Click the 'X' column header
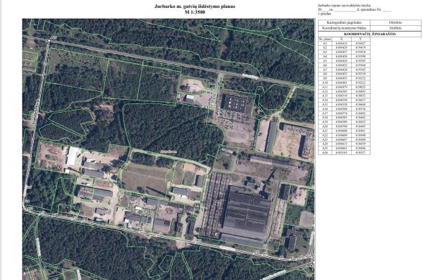The height and width of the screenshot is (280, 423). pyautogui.click(x=341, y=39)
